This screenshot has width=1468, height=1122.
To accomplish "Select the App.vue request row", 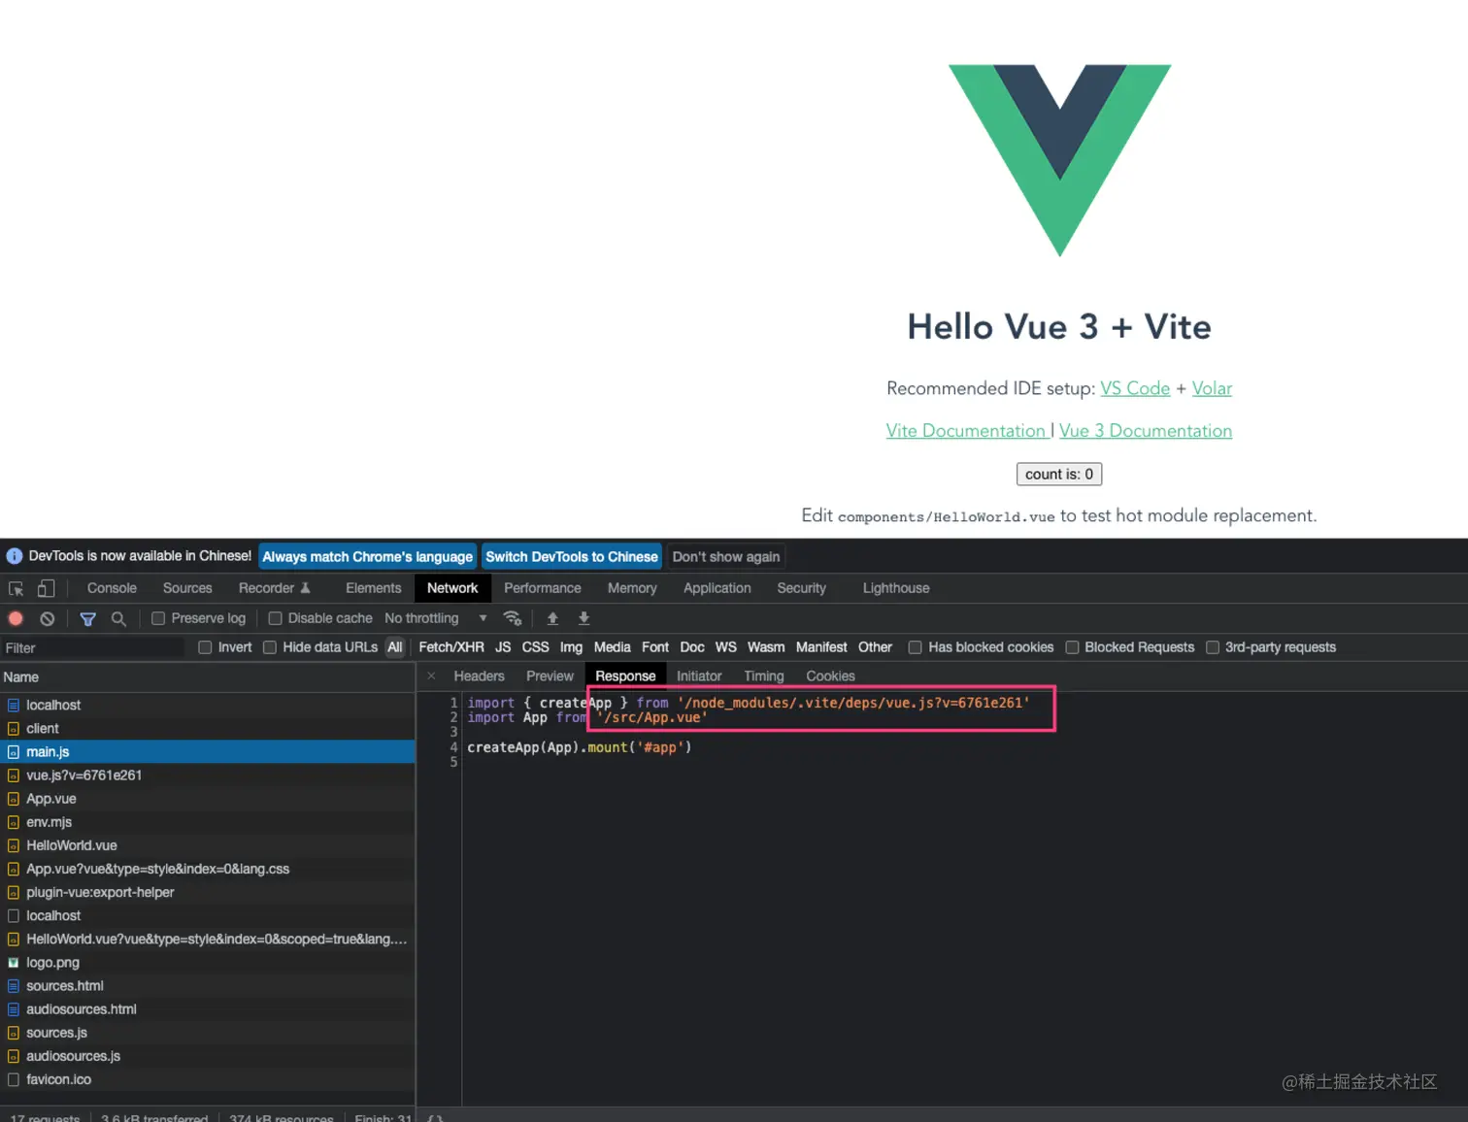I will pos(208,799).
